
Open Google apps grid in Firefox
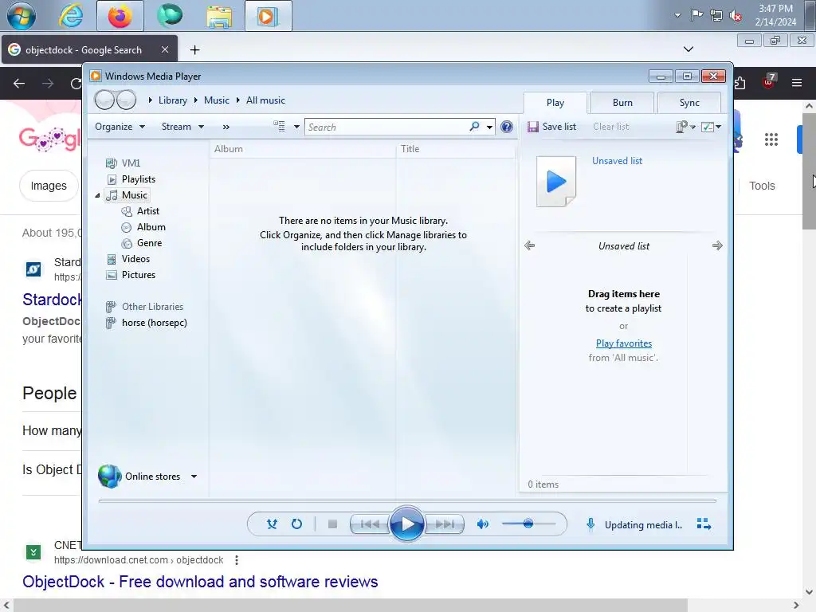[x=771, y=139]
